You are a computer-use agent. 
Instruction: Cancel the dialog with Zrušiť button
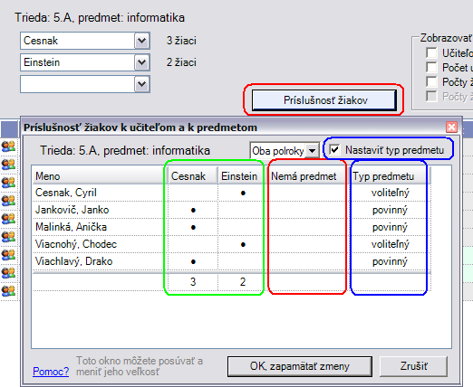point(413,366)
